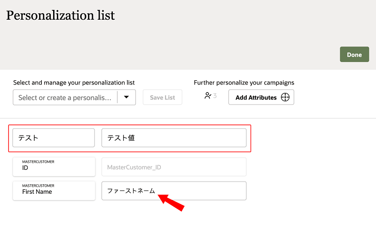Open Add Attributes via its text label
The width and height of the screenshot is (376, 228).
point(256,98)
